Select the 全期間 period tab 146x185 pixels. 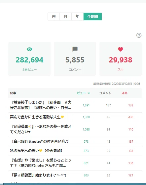pyautogui.click(x=92, y=17)
